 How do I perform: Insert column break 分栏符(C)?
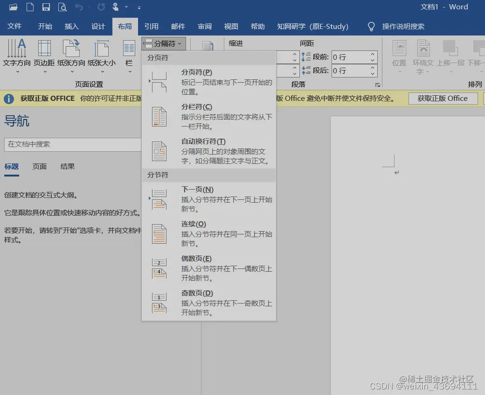click(209, 117)
